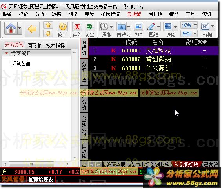Select stock row 688002 睿创微纳

click(x=153, y=59)
